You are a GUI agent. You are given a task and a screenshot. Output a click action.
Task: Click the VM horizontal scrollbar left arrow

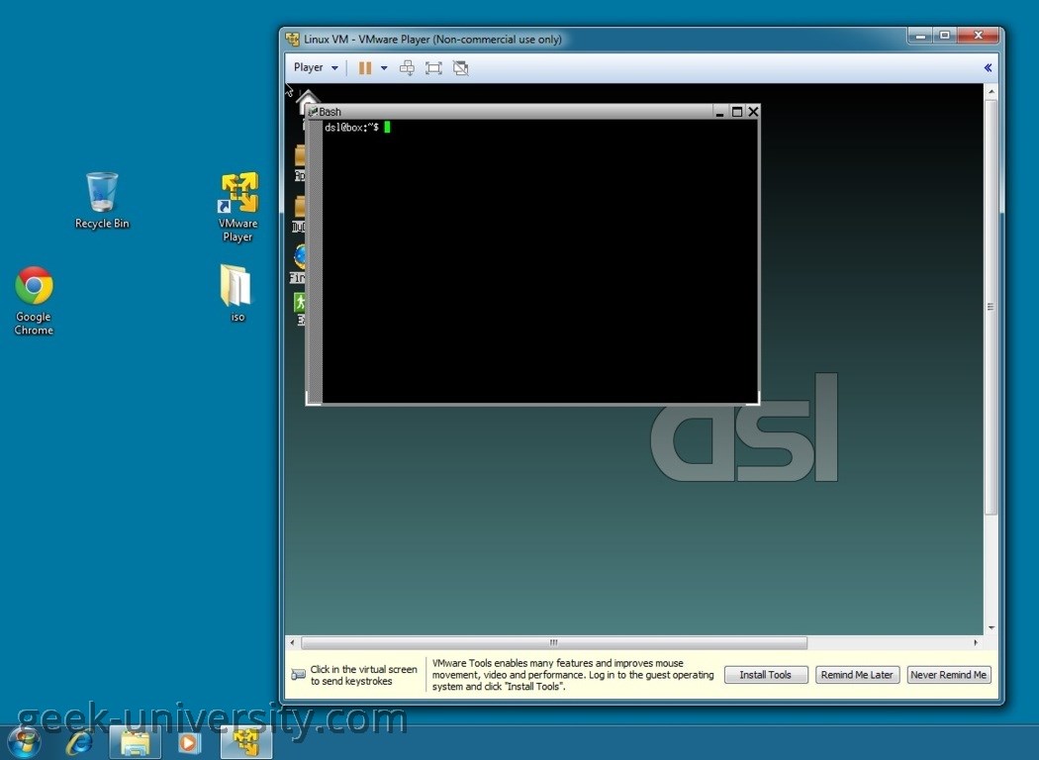coord(292,642)
